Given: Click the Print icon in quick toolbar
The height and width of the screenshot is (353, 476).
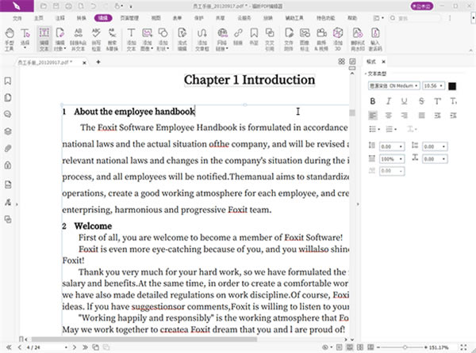Looking at the screenshot, I should [x=69, y=6].
